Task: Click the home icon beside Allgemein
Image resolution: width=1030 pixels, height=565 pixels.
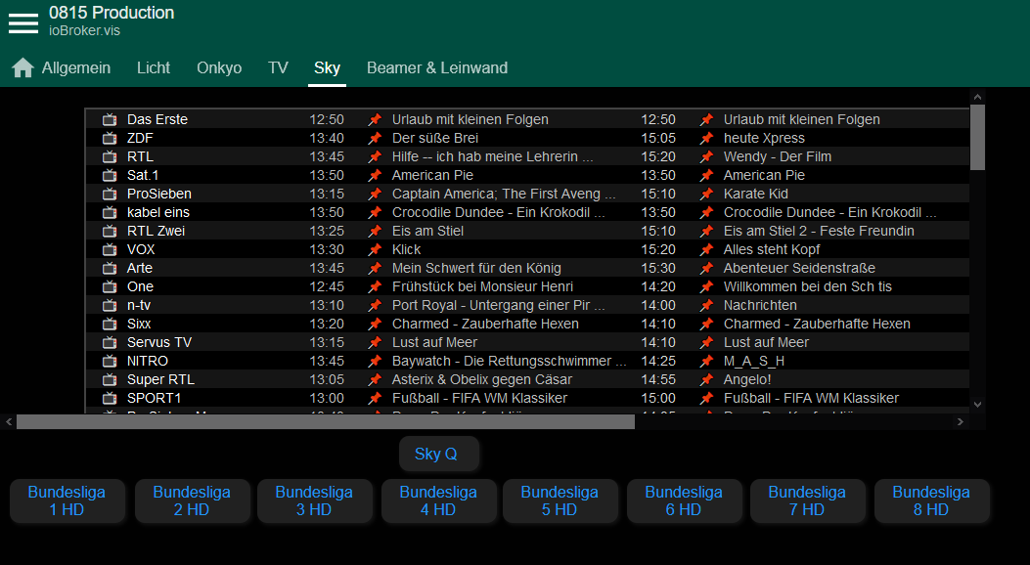Action: point(23,67)
